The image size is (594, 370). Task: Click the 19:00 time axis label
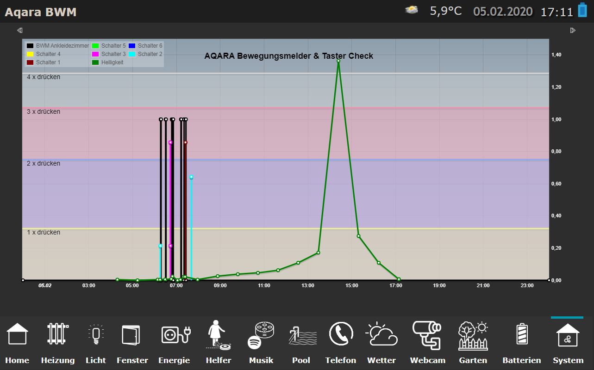tap(439, 286)
